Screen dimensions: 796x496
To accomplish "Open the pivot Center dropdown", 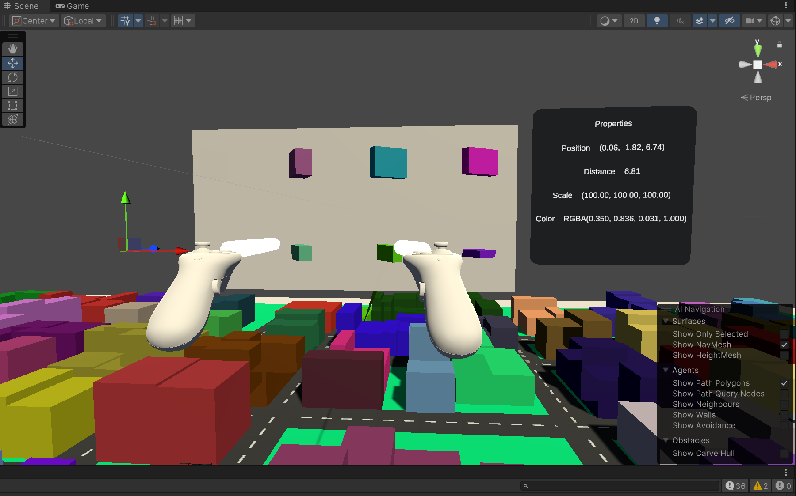I will pyautogui.click(x=34, y=20).
